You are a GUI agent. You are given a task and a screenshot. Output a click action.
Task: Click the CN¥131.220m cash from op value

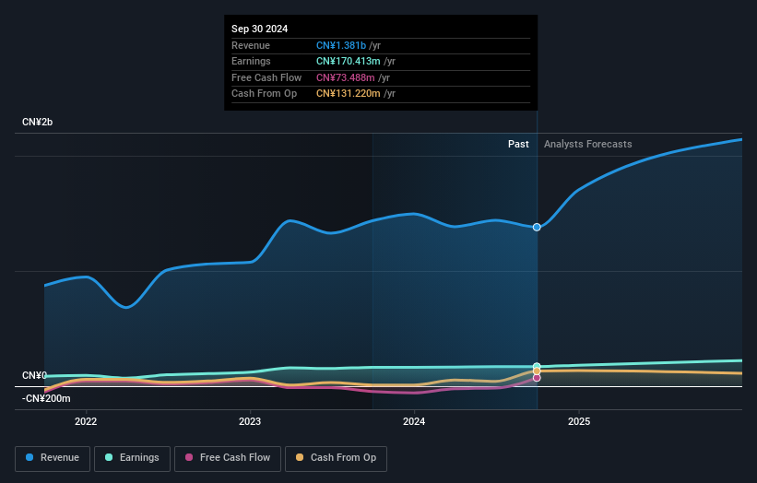349,94
